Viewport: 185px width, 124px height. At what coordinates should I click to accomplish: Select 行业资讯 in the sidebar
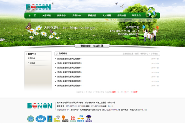(x=31, y=63)
